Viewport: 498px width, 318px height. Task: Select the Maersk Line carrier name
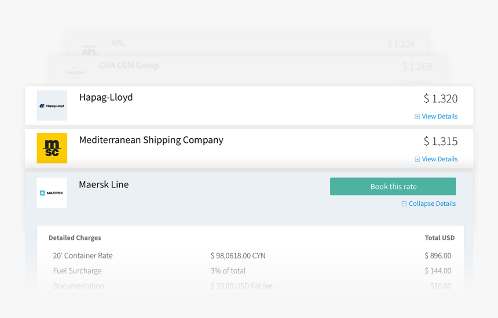click(104, 185)
